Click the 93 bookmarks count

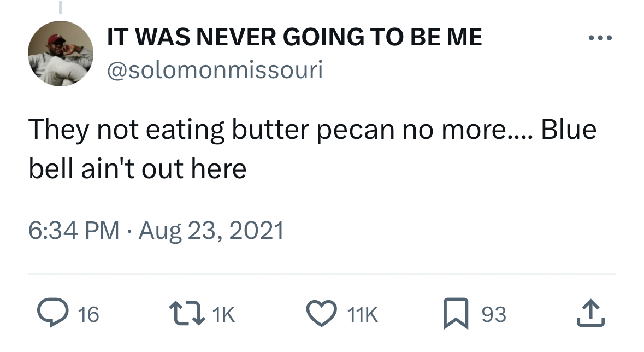click(x=494, y=315)
